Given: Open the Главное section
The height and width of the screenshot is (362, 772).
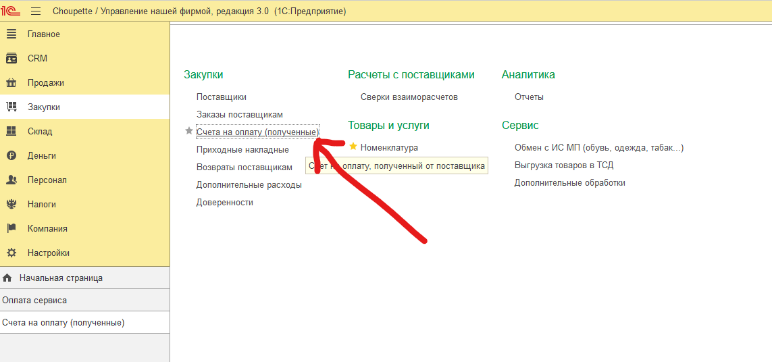Looking at the screenshot, I should click(x=44, y=34).
